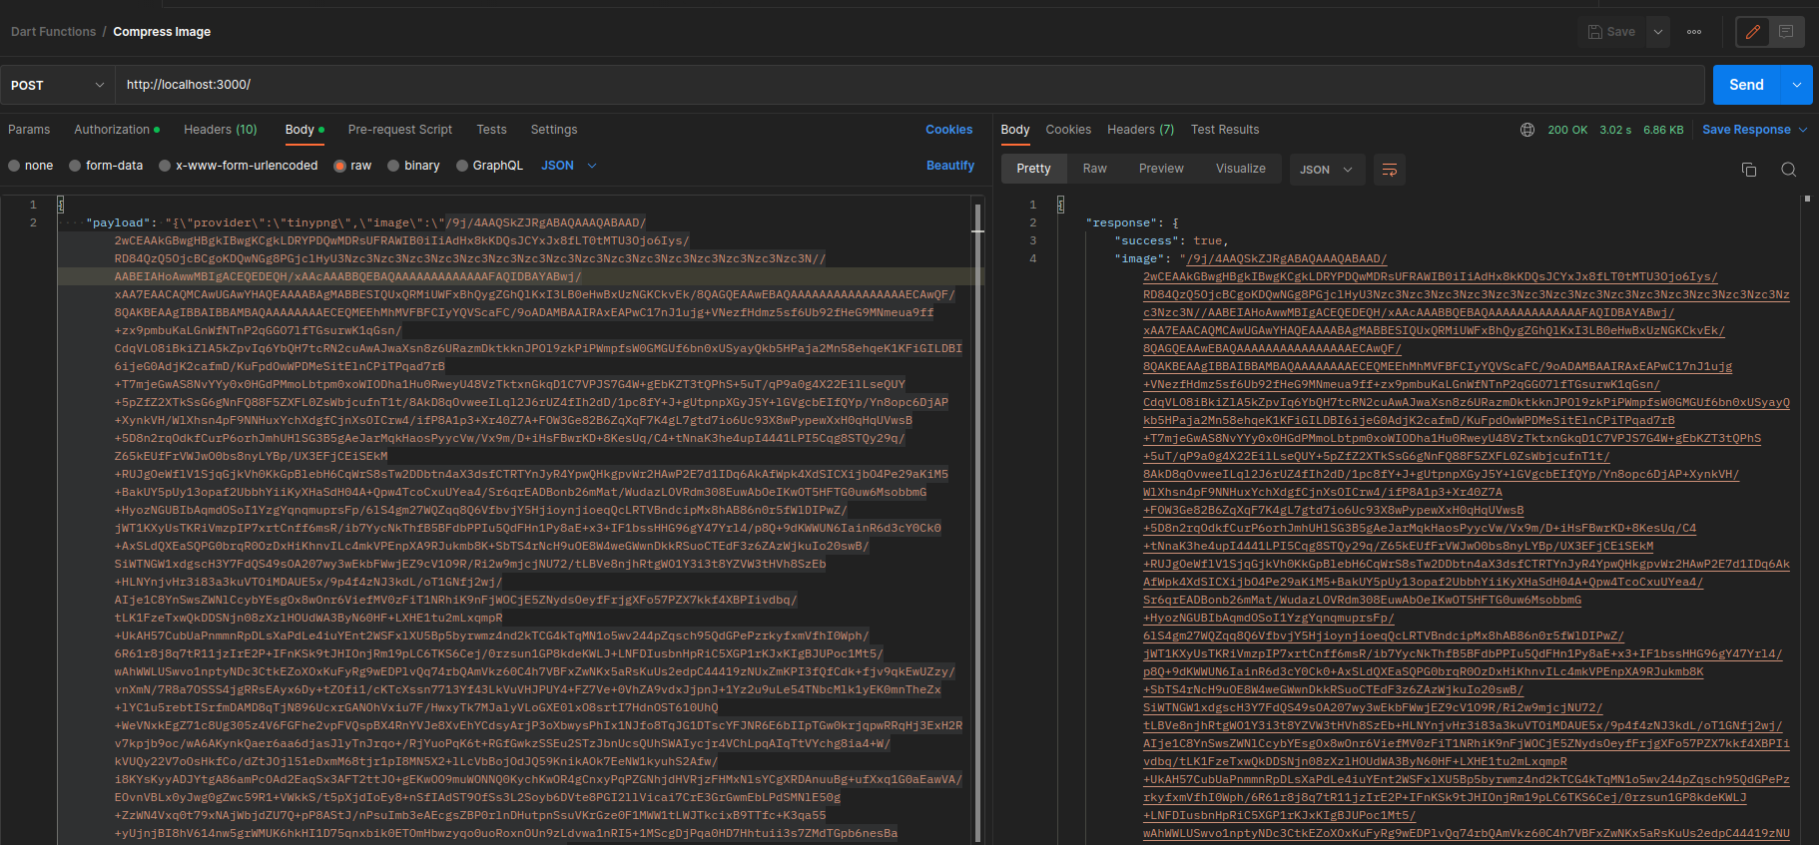Select the none body type
This screenshot has width=1819, height=845.
click(31, 166)
